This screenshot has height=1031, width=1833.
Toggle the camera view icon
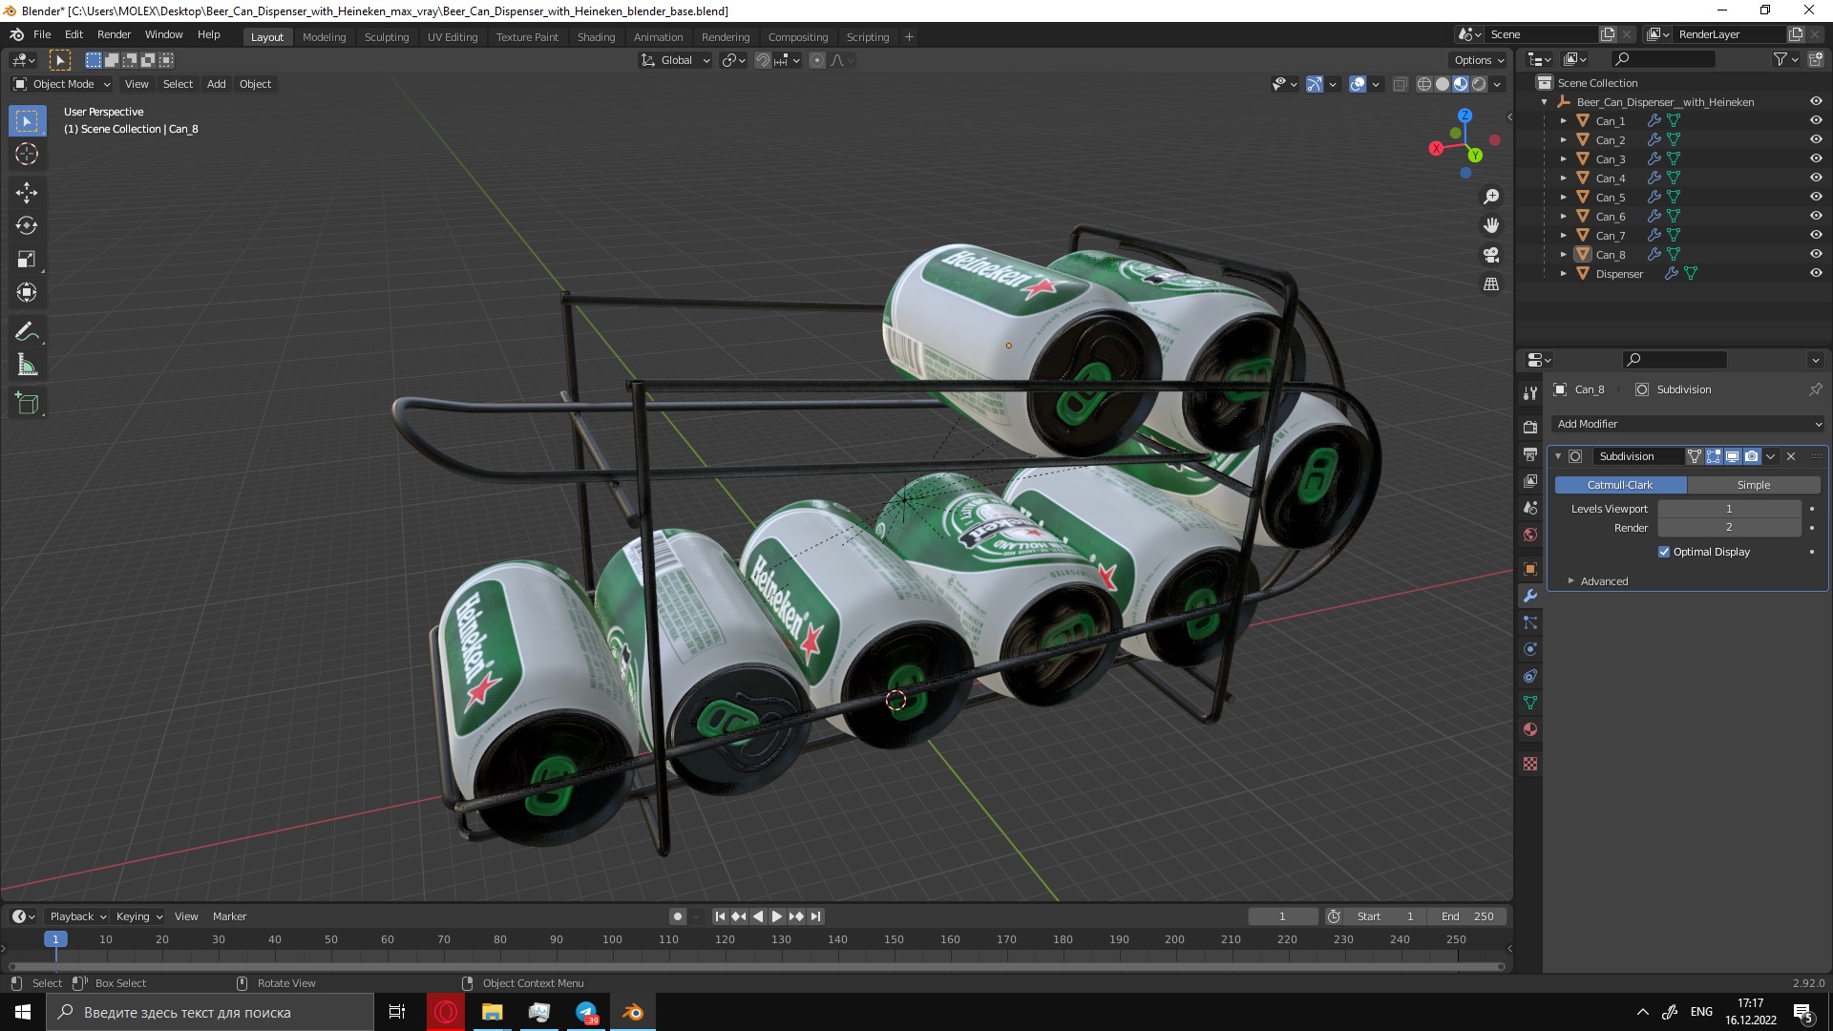[x=1491, y=255]
